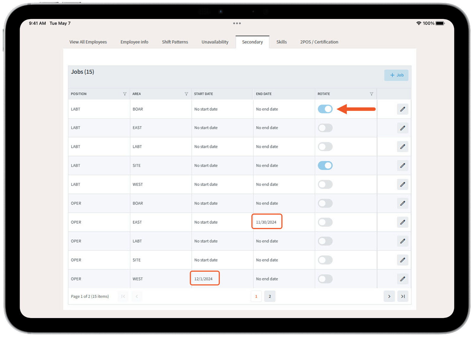This screenshot has width=474, height=337.
Task: Select page 1 in pagination
Action: coord(256,296)
